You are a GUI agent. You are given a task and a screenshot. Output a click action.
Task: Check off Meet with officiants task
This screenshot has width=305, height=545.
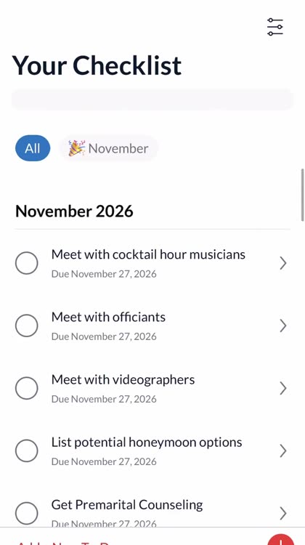coord(27,326)
